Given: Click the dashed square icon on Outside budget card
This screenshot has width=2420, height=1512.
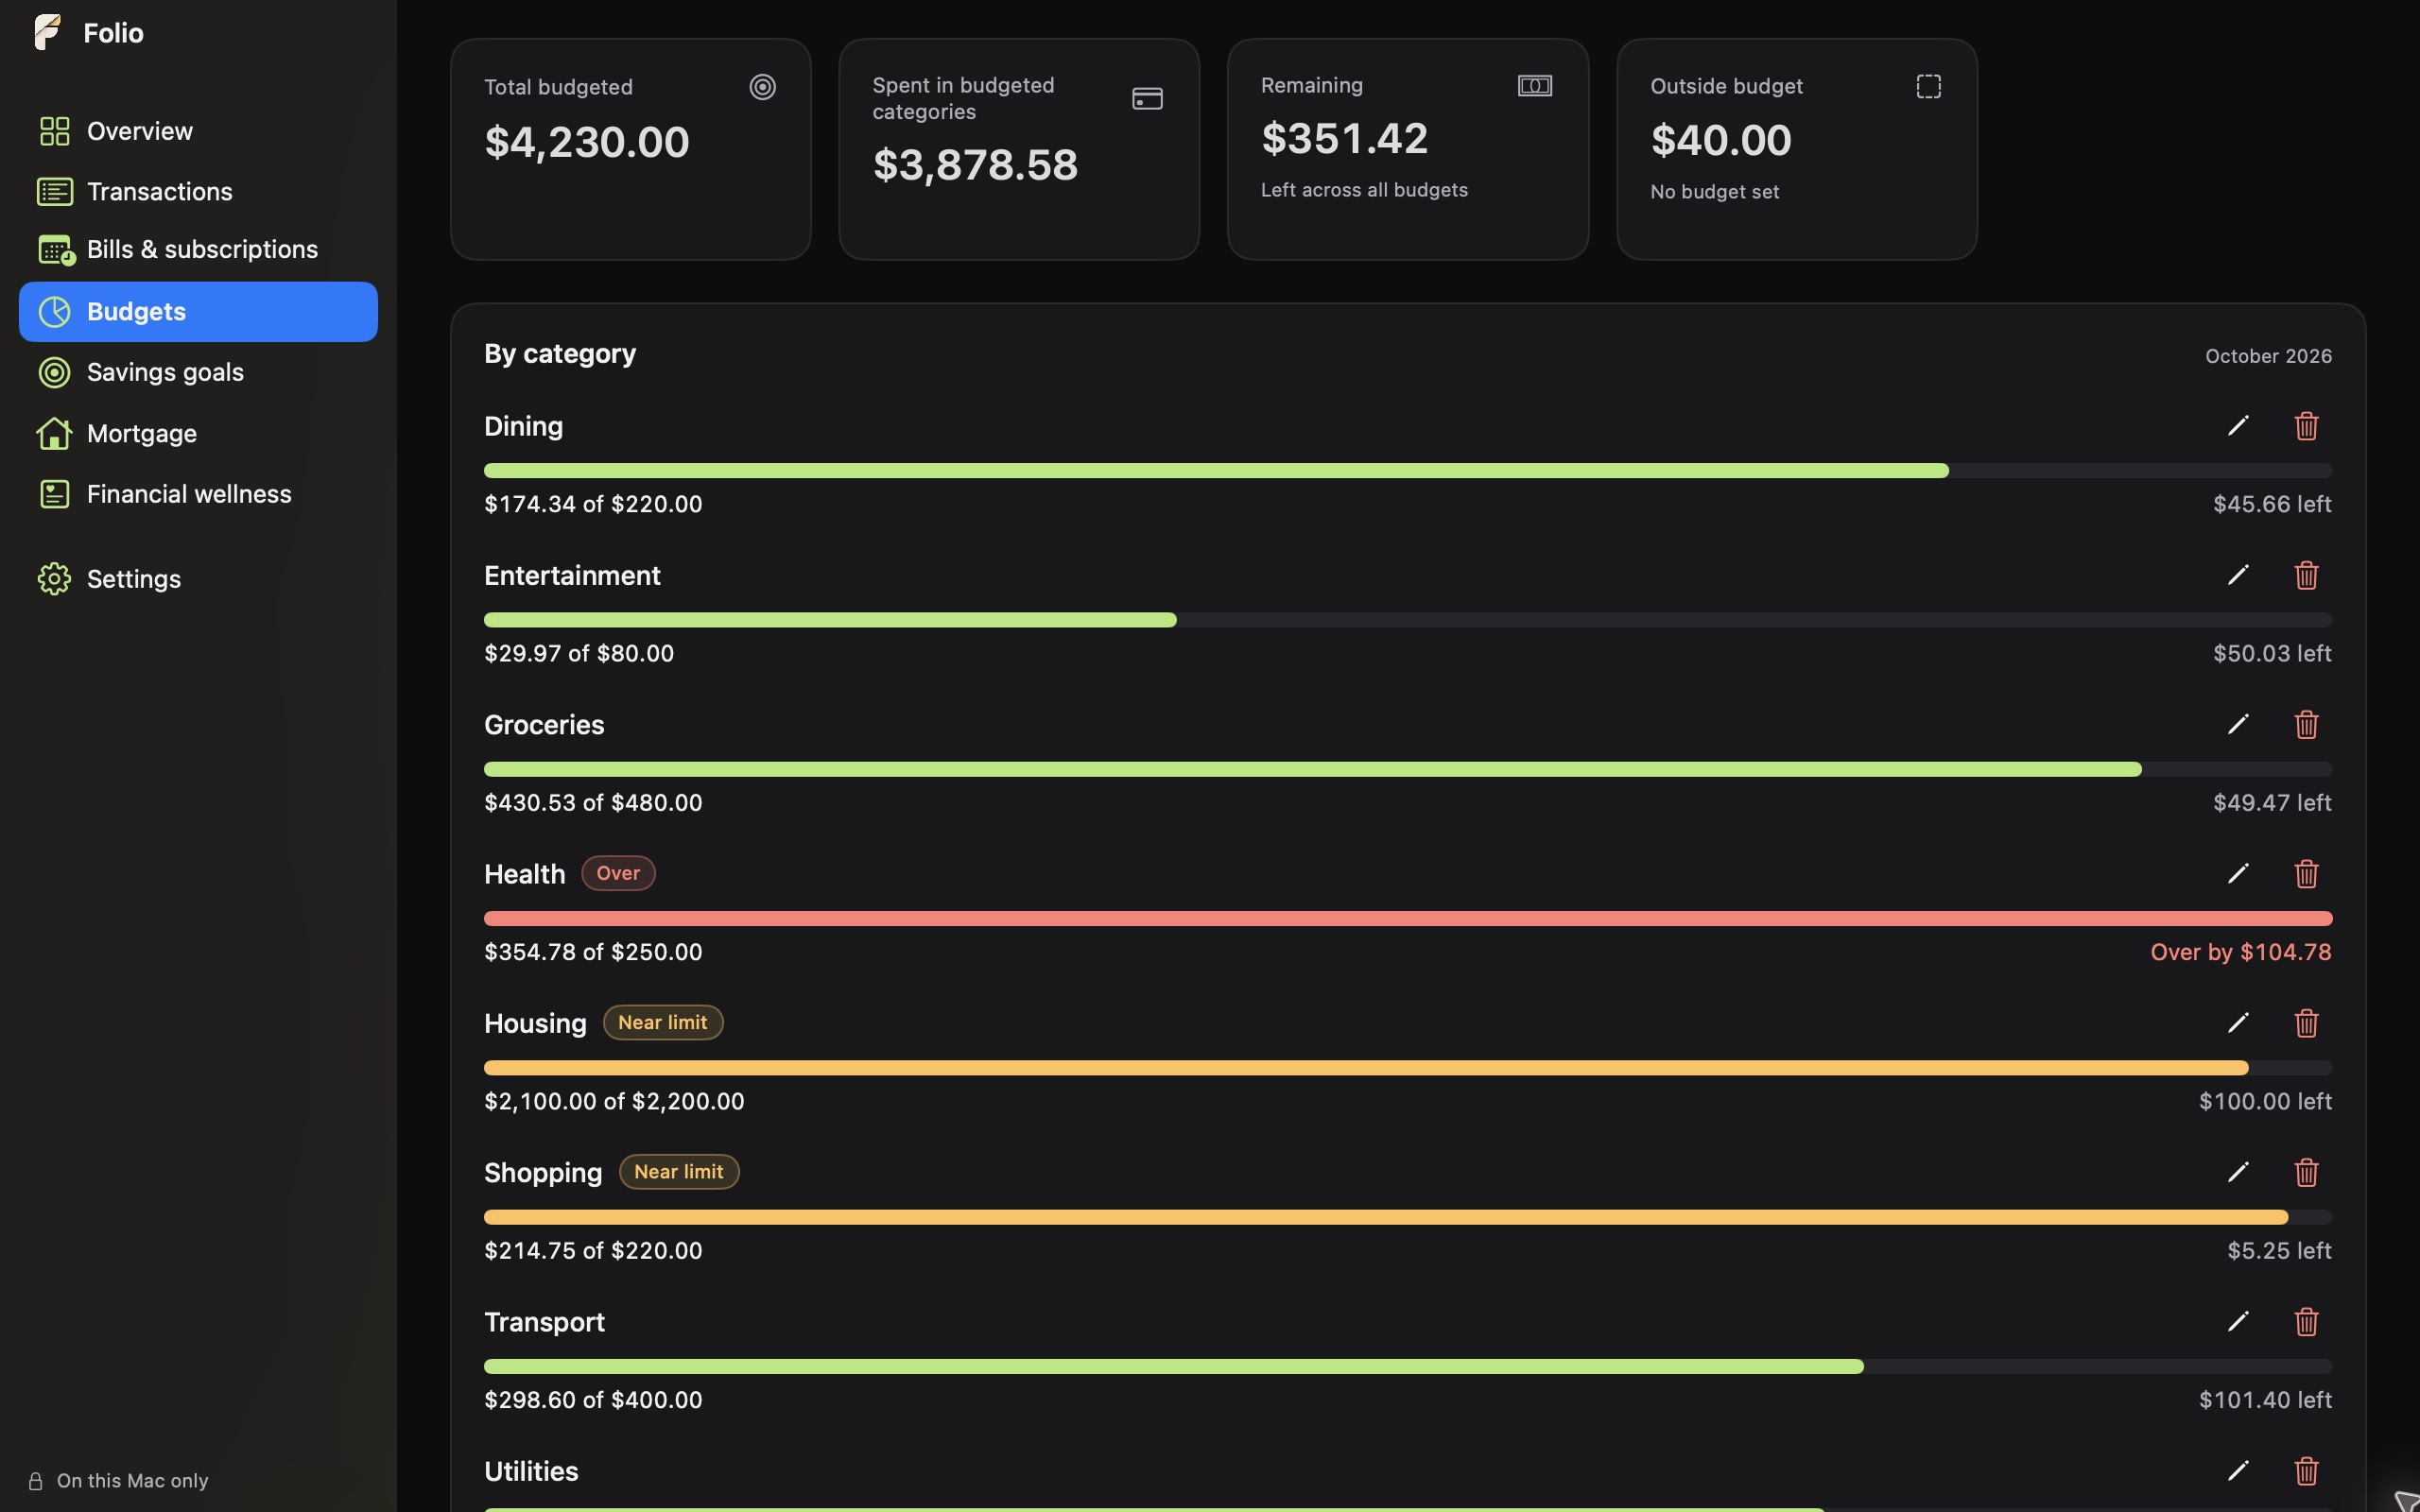Looking at the screenshot, I should click(1928, 86).
